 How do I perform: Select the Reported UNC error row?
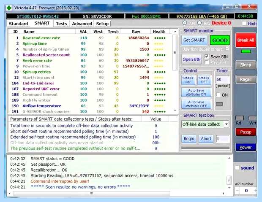[90, 89]
